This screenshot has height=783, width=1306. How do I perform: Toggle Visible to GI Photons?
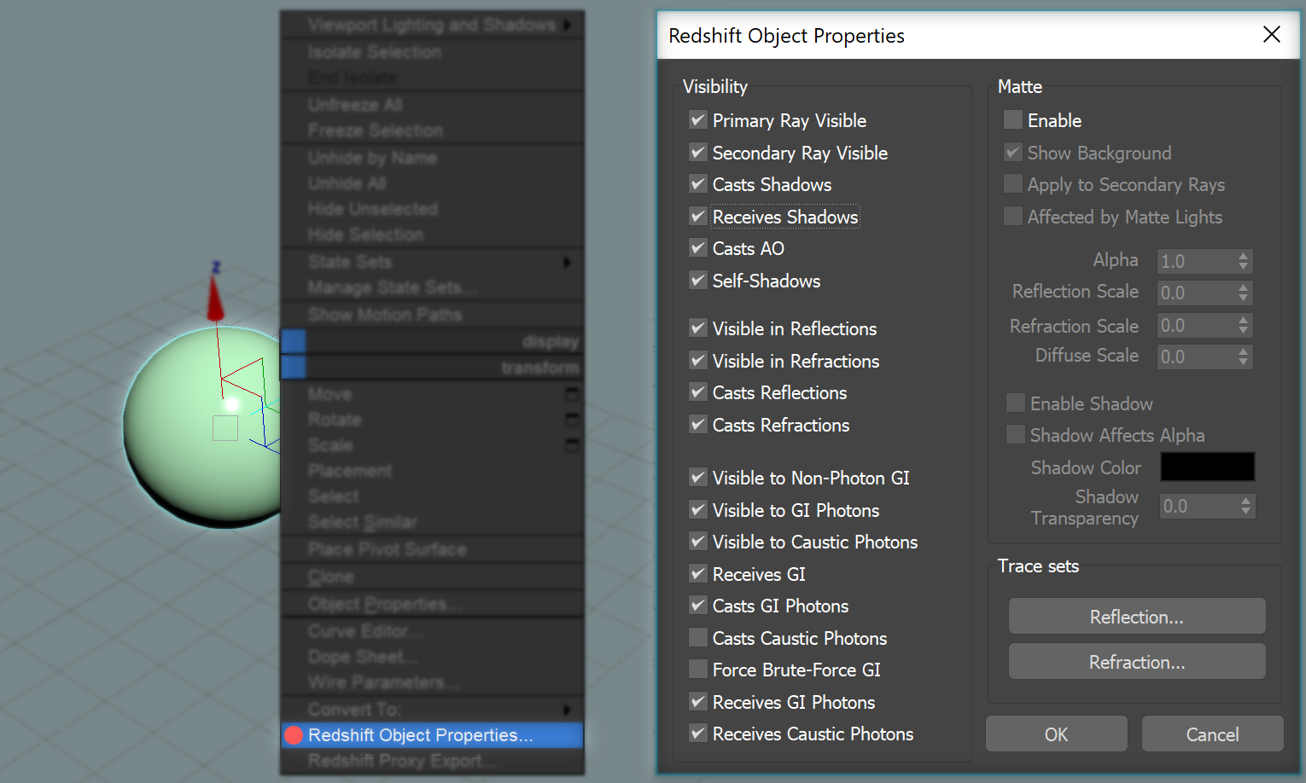pyautogui.click(x=698, y=510)
